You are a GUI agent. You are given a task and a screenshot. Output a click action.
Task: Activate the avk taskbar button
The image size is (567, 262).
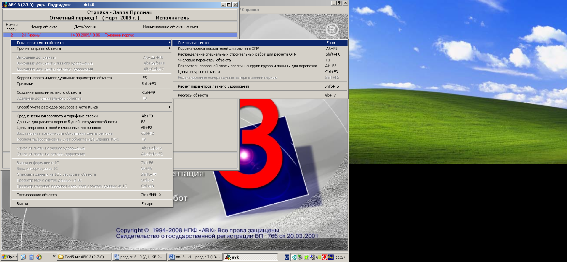pos(250,257)
